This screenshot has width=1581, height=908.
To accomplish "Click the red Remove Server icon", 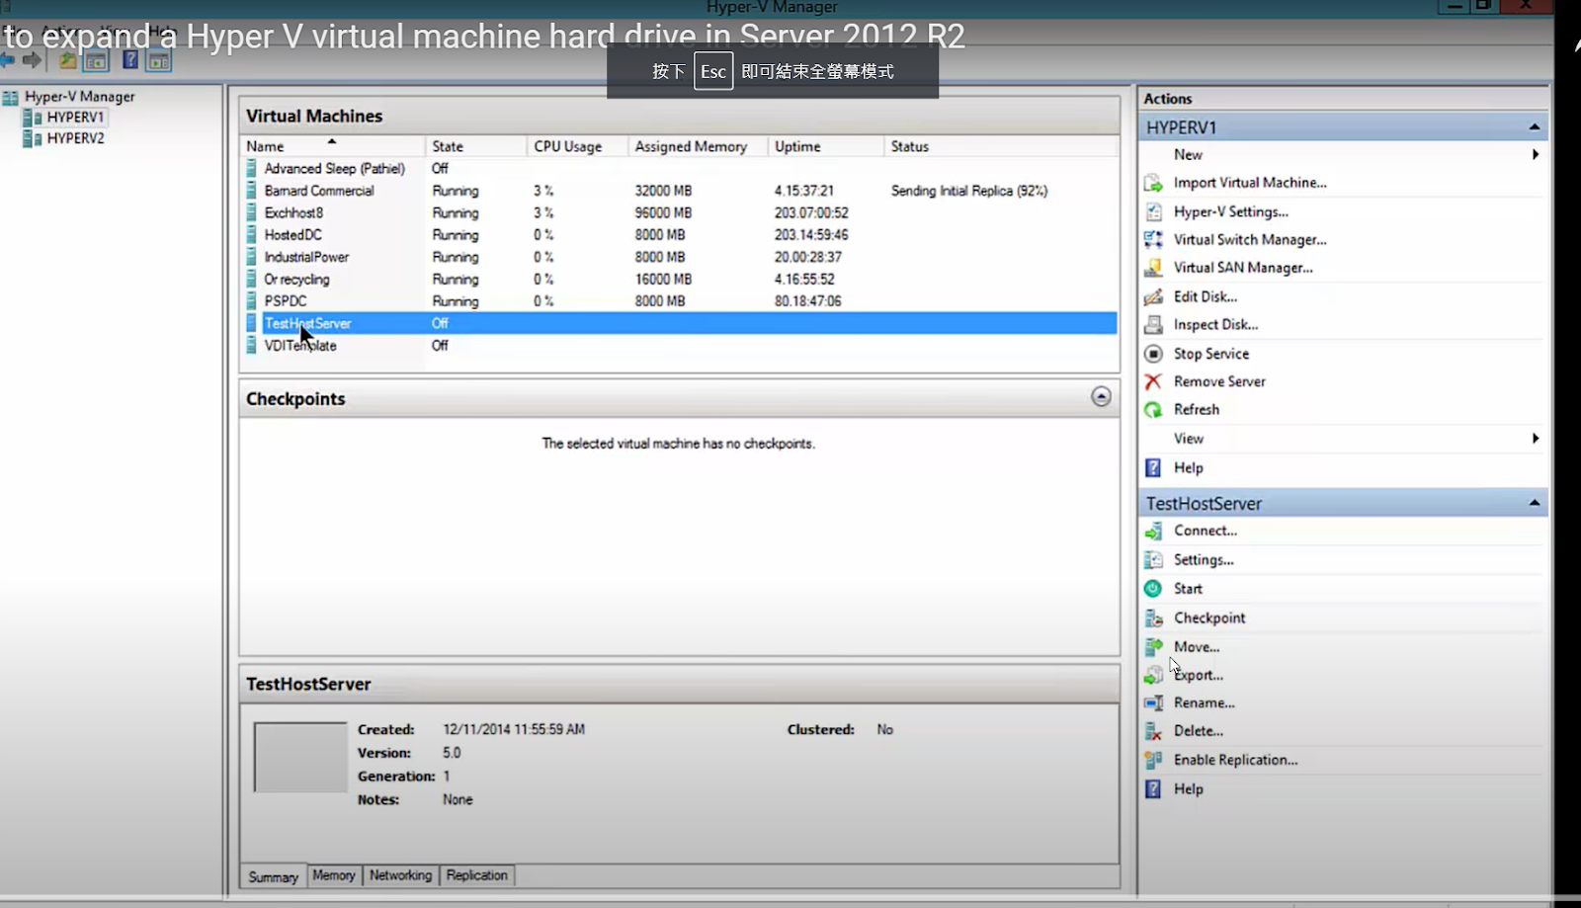I will coord(1153,381).
